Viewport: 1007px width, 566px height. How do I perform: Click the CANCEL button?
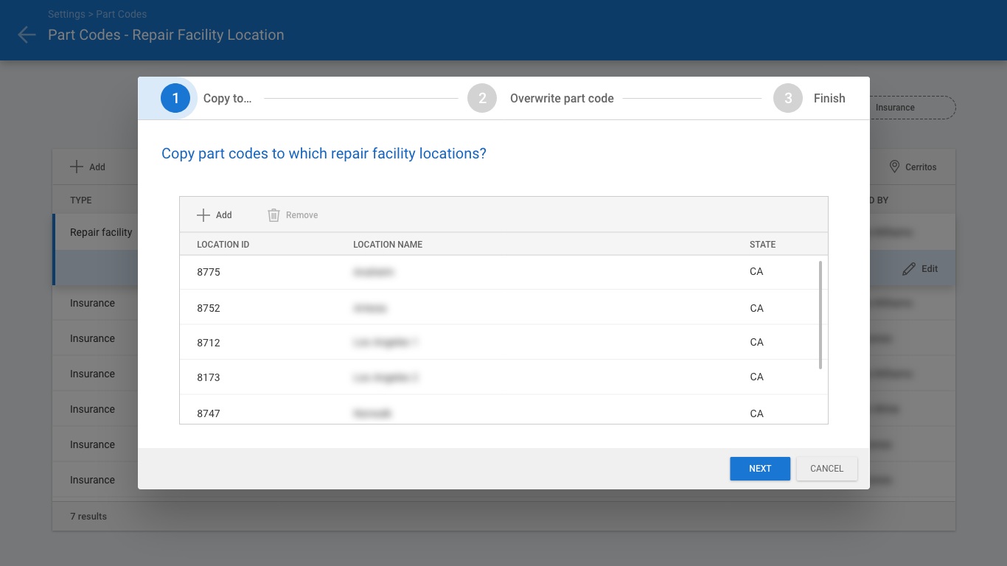tap(826, 469)
